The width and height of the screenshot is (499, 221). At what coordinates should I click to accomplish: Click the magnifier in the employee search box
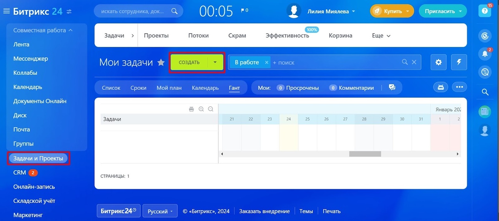coord(175,11)
